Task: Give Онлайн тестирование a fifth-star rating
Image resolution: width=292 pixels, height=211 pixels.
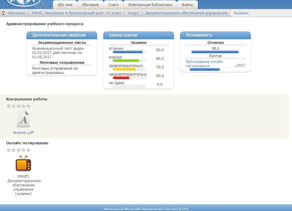Action: [x=28, y=150]
